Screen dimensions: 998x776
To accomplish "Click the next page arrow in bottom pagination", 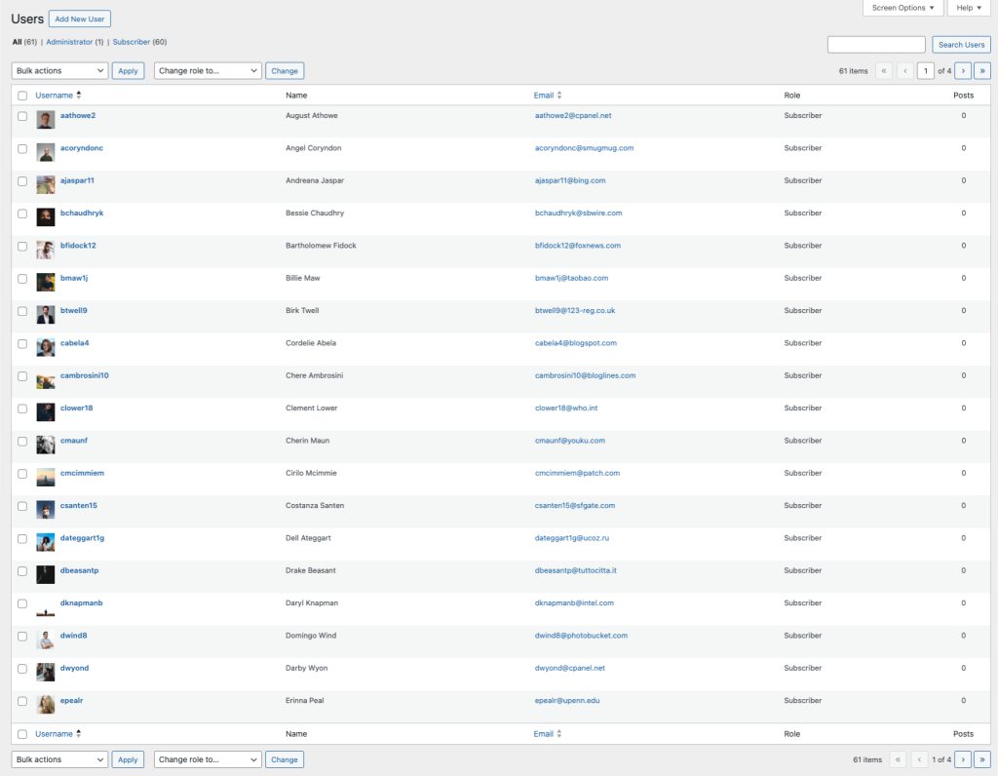I will tap(963, 758).
